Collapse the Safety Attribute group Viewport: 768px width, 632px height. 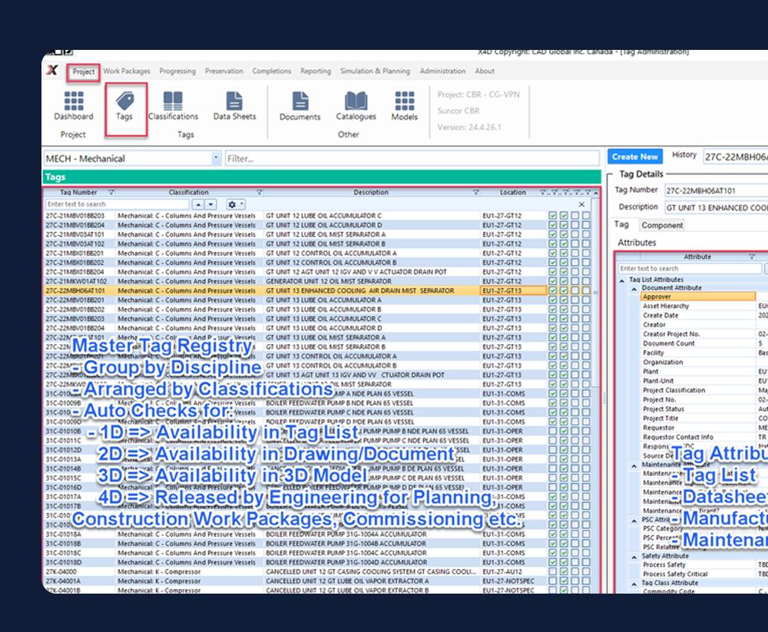point(634,557)
